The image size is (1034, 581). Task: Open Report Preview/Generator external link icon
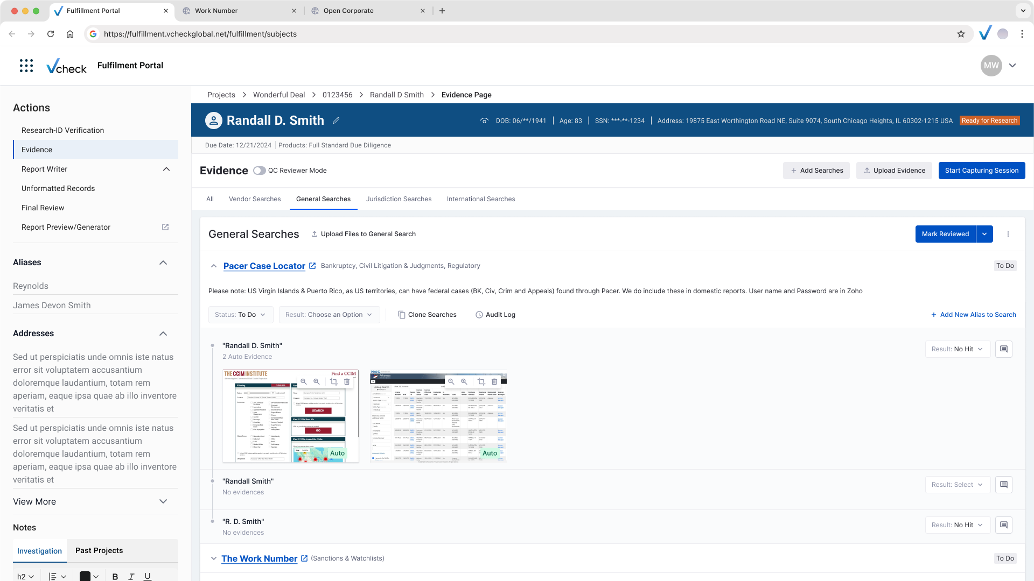pos(165,227)
